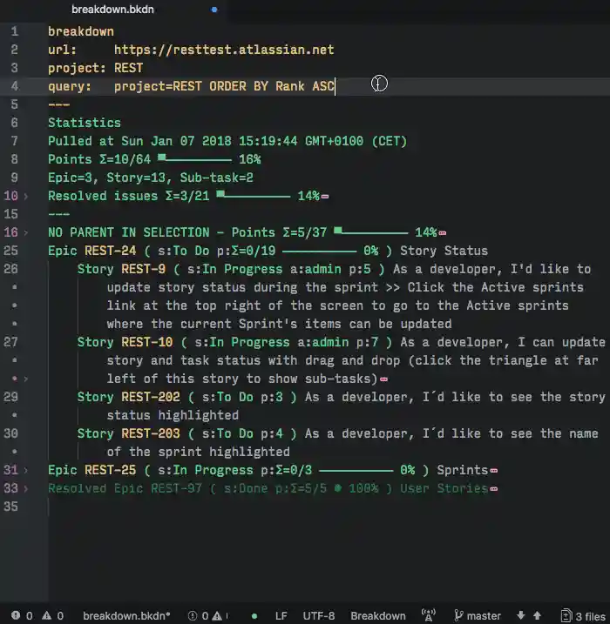The width and height of the screenshot is (610, 624).
Task: Click the git branch icon for master
Action: pos(458,615)
